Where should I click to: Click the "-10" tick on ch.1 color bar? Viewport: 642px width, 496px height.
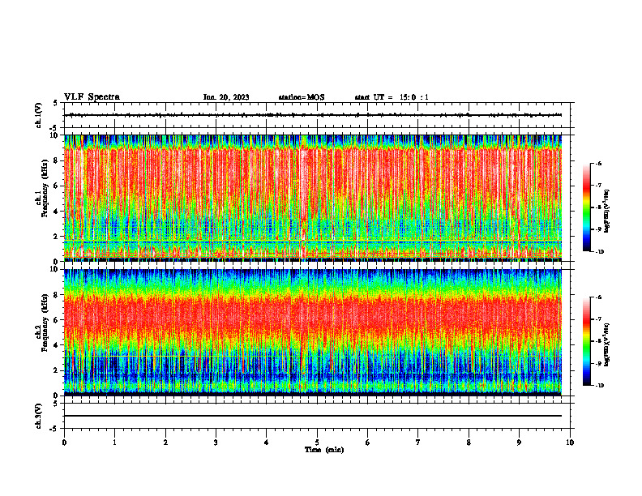[x=599, y=252]
